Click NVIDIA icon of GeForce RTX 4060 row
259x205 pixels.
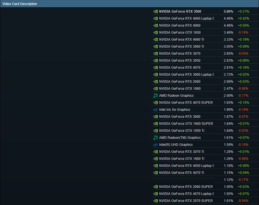[x=156, y=26]
